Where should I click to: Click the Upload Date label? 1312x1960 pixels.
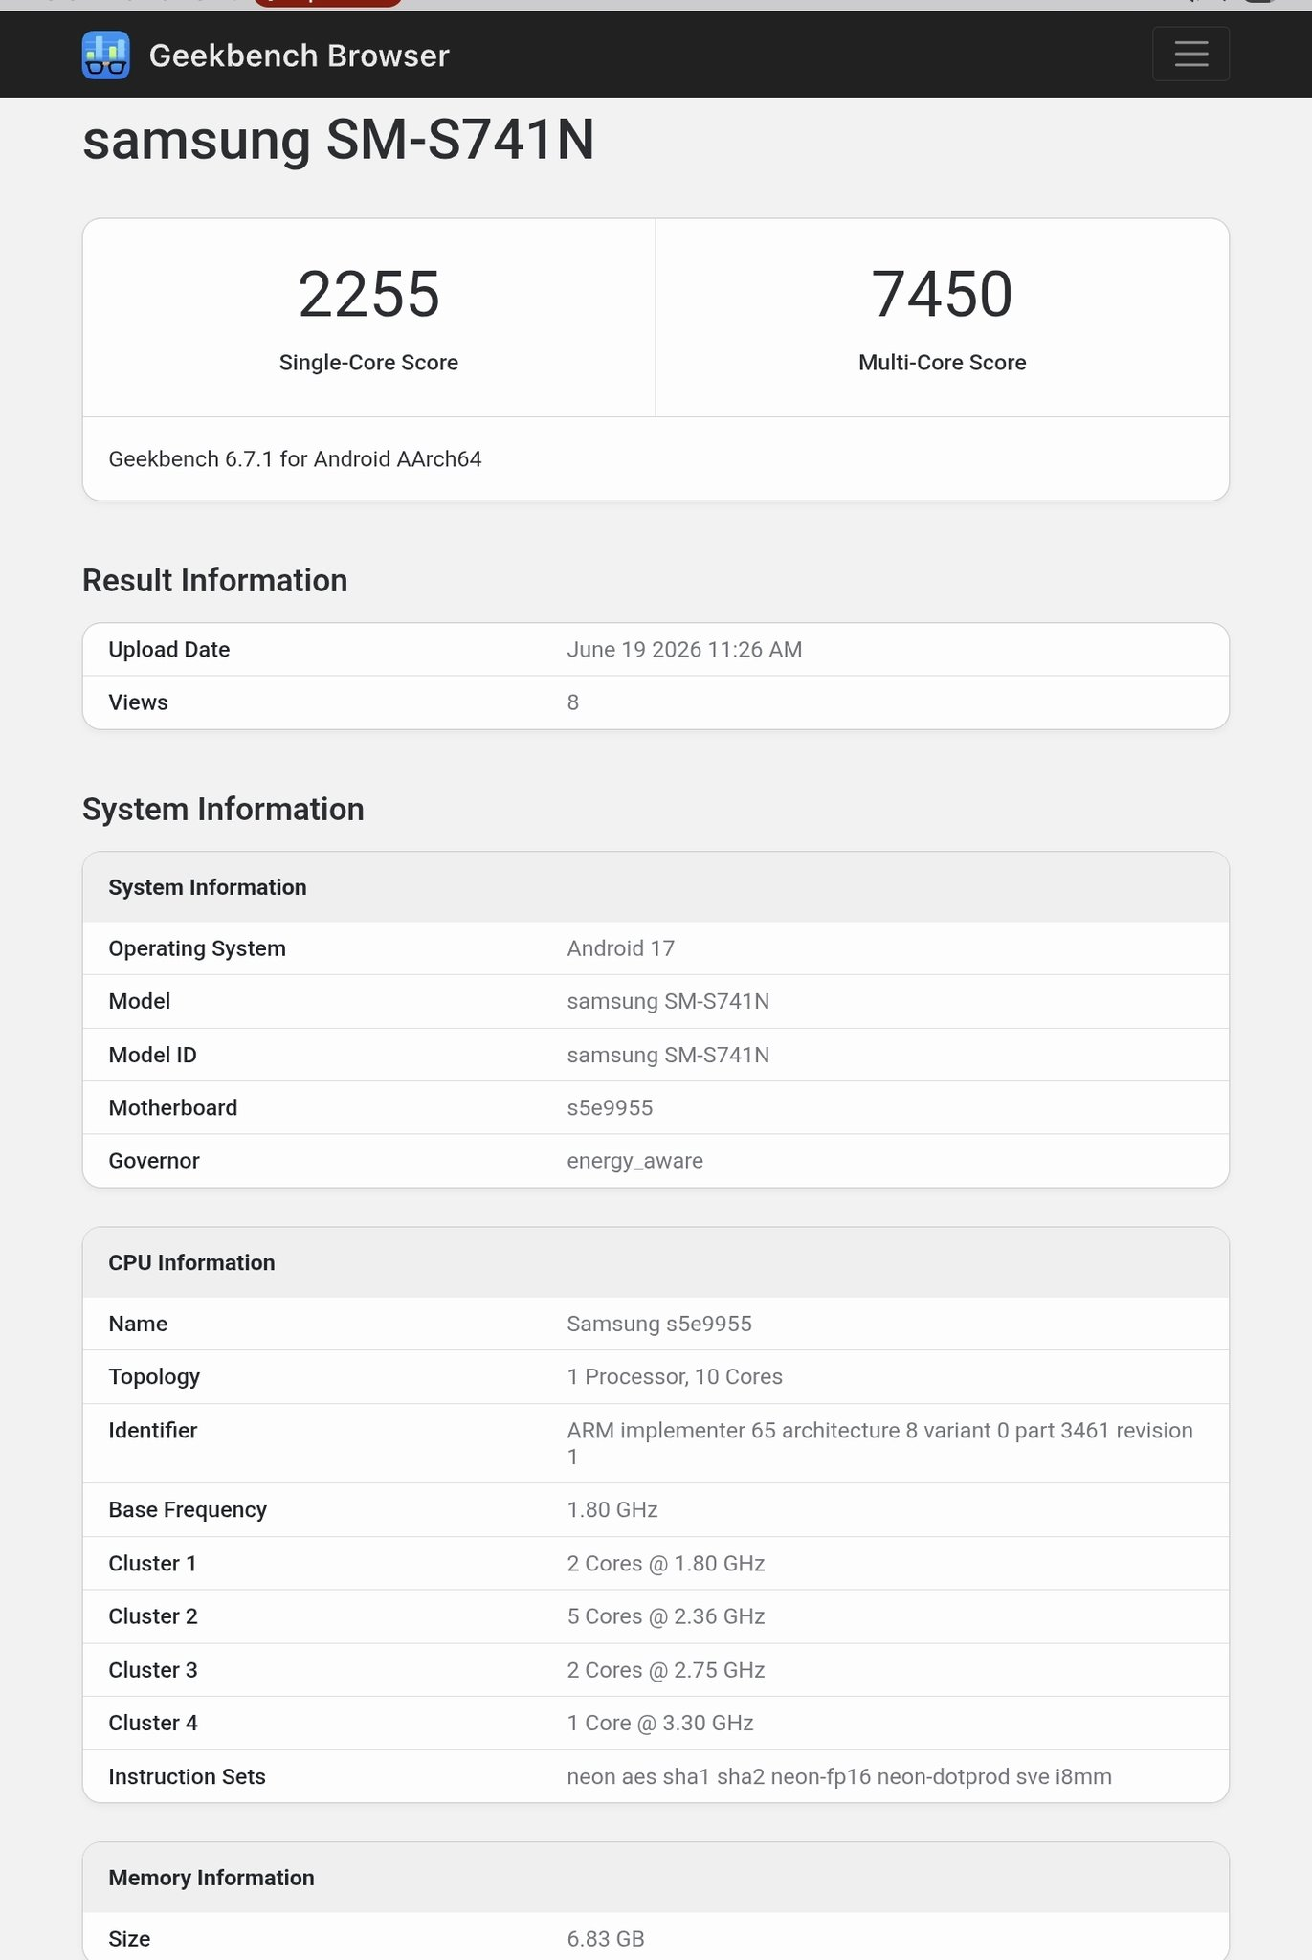tap(168, 650)
